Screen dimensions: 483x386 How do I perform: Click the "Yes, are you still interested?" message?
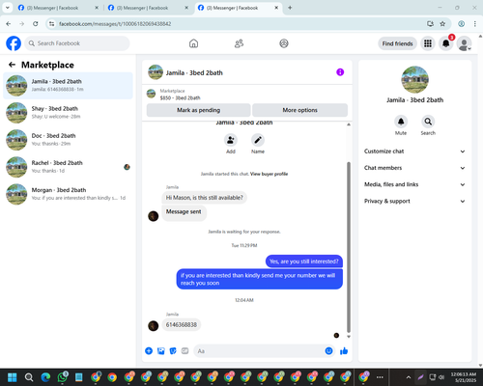click(304, 262)
